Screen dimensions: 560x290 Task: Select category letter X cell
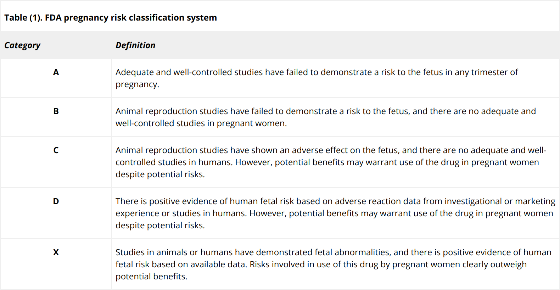(56, 252)
